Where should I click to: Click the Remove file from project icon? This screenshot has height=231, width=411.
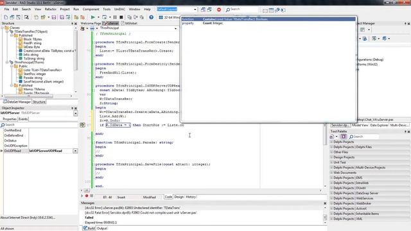[x=82, y=17]
